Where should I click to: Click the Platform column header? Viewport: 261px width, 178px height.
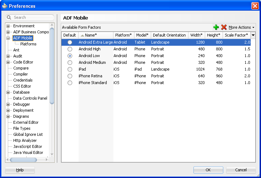point(124,35)
